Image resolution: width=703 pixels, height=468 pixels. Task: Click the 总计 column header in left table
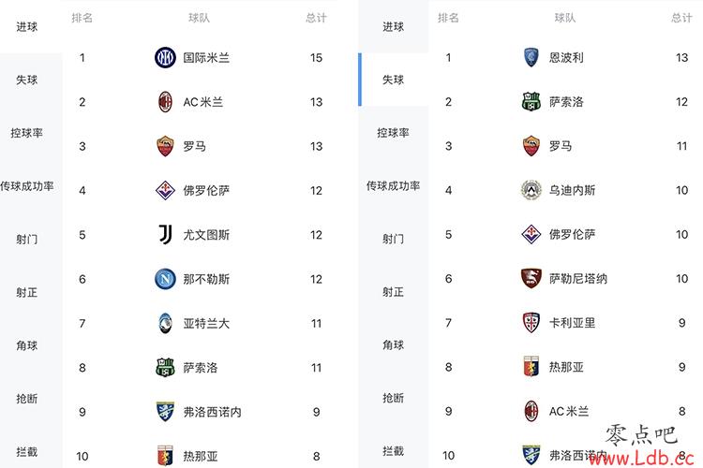[316, 18]
